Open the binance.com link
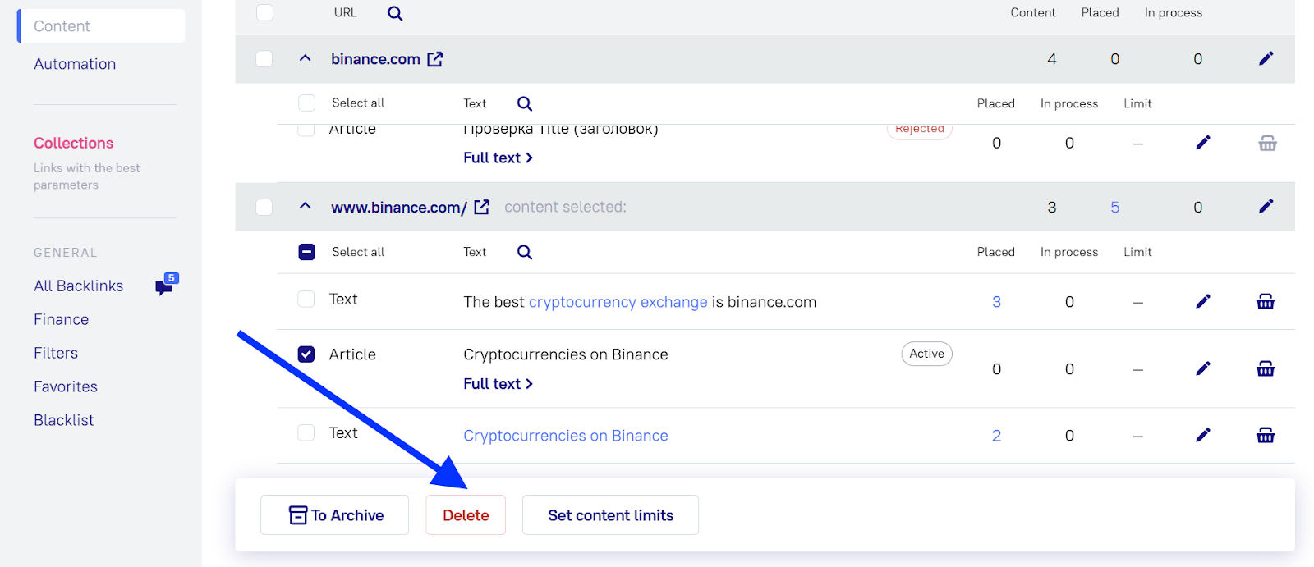Screen dimensions: 1314x567 375,59
